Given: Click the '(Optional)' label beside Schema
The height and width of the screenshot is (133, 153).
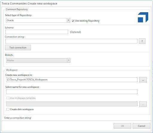Looking at the screenshot, I should point(75,32).
